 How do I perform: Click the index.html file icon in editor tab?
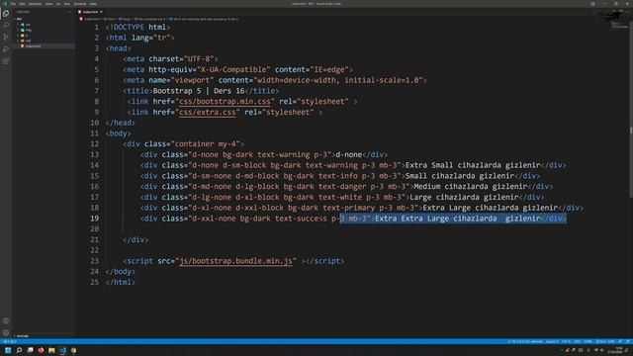click(79, 12)
